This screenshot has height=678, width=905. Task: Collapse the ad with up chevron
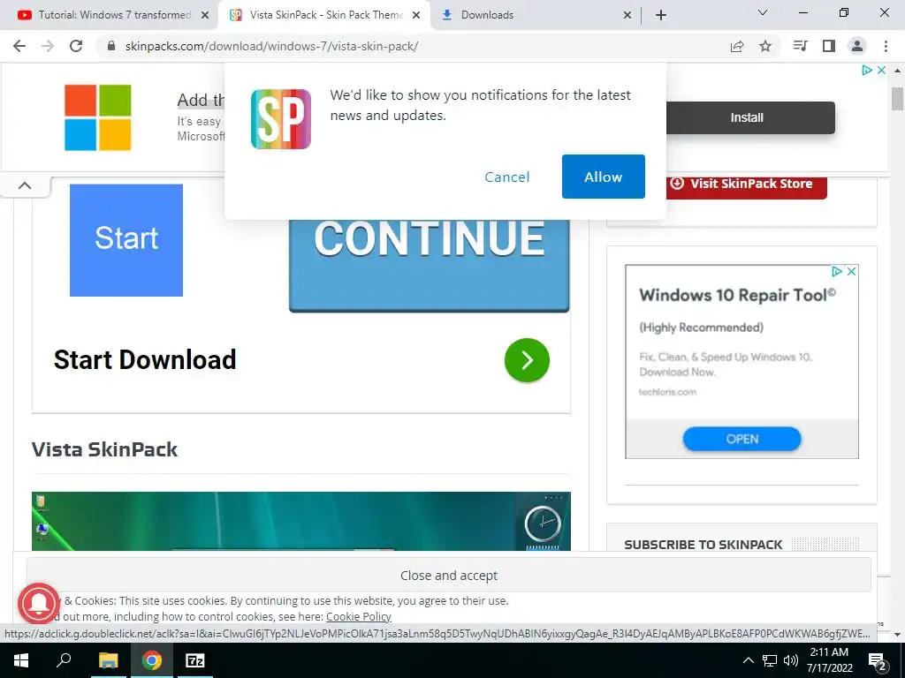pos(25,185)
